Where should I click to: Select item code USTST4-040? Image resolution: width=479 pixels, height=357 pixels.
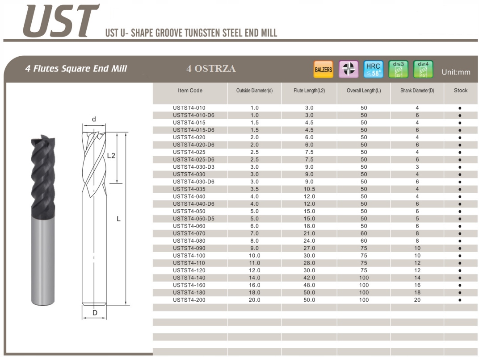click(189, 196)
